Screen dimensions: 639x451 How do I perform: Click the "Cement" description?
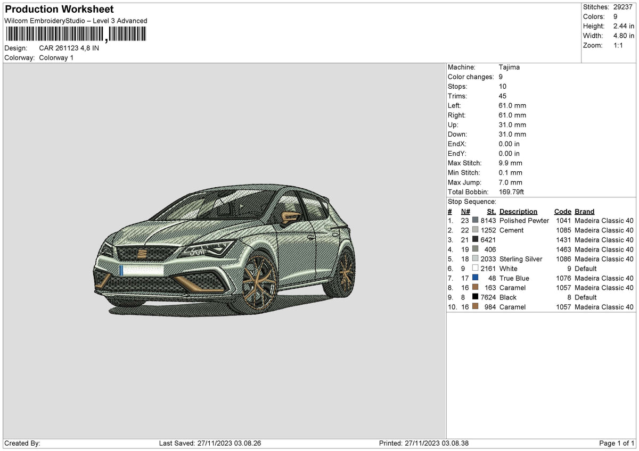tap(511, 230)
